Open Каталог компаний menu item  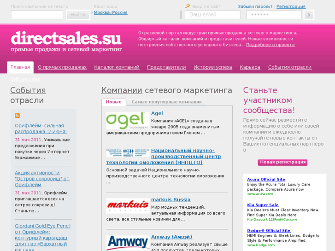[x=117, y=67]
